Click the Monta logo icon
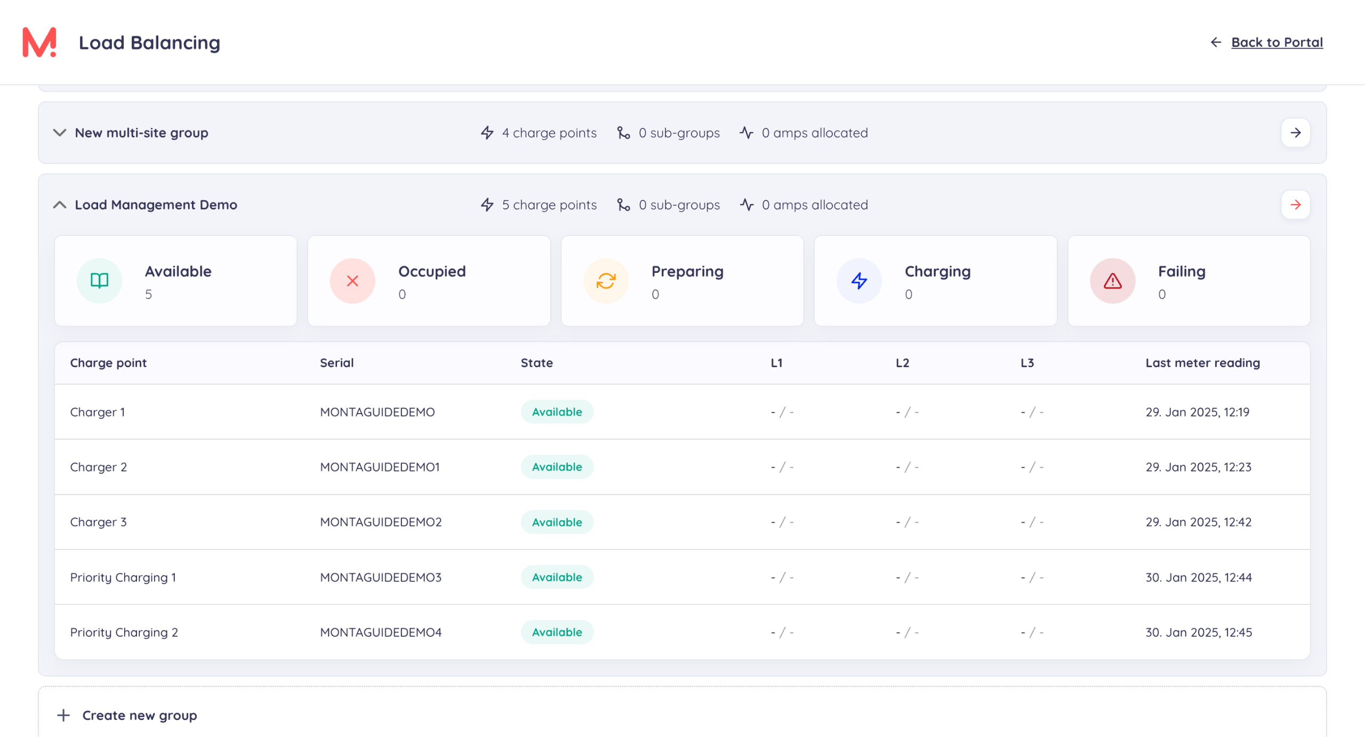This screenshot has width=1365, height=737. coord(39,42)
